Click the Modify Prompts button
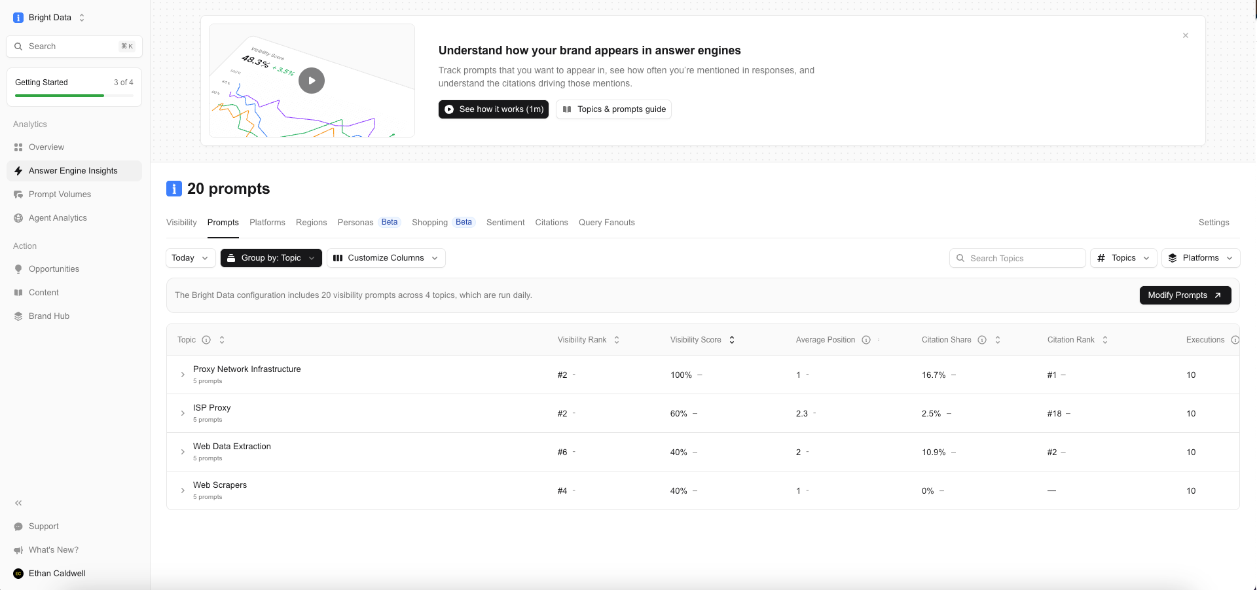Image resolution: width=1257 pixels, height=590 pixels. [x=1185, y=295]
